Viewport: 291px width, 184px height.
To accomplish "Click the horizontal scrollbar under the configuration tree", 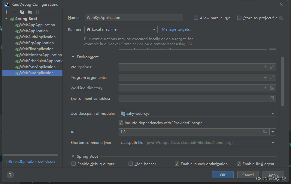I will point(30,155).
